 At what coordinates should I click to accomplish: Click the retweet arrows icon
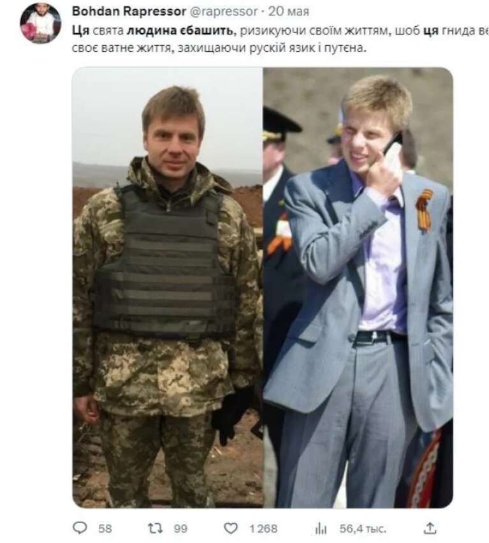click(155, 528)
